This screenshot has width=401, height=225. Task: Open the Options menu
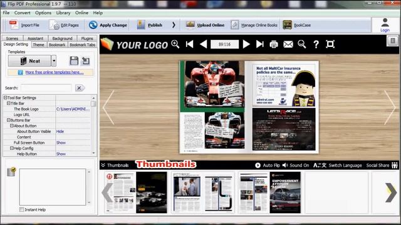(x=43, y=12)
